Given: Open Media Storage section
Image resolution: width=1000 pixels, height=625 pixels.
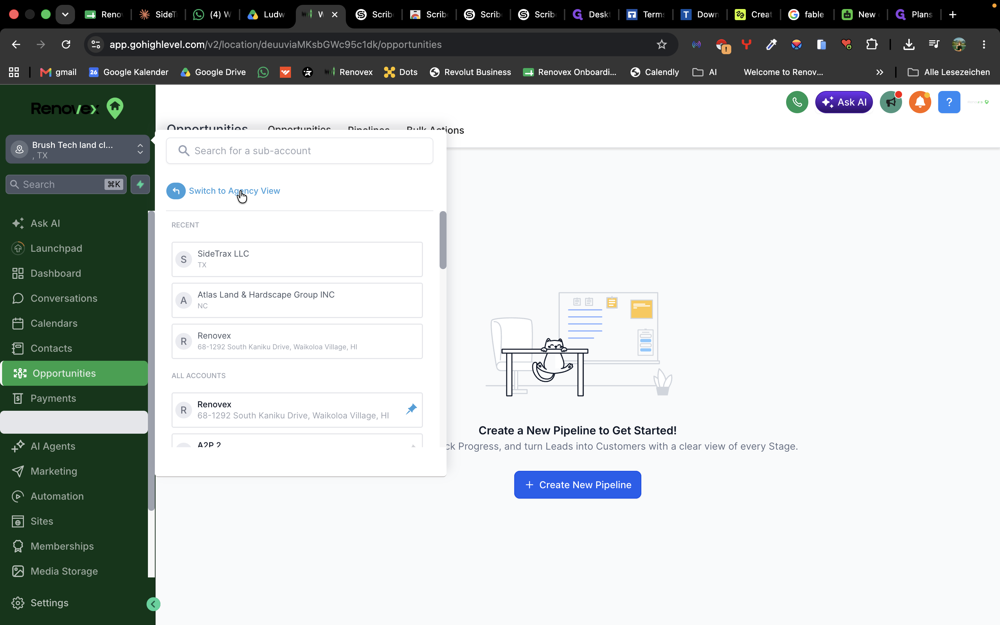Looking at the screenshot, I should tap(74, 571).
